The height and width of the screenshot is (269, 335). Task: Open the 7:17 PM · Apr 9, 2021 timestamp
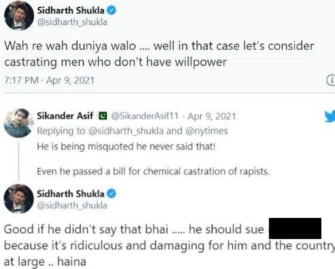[x=49, y=80]
